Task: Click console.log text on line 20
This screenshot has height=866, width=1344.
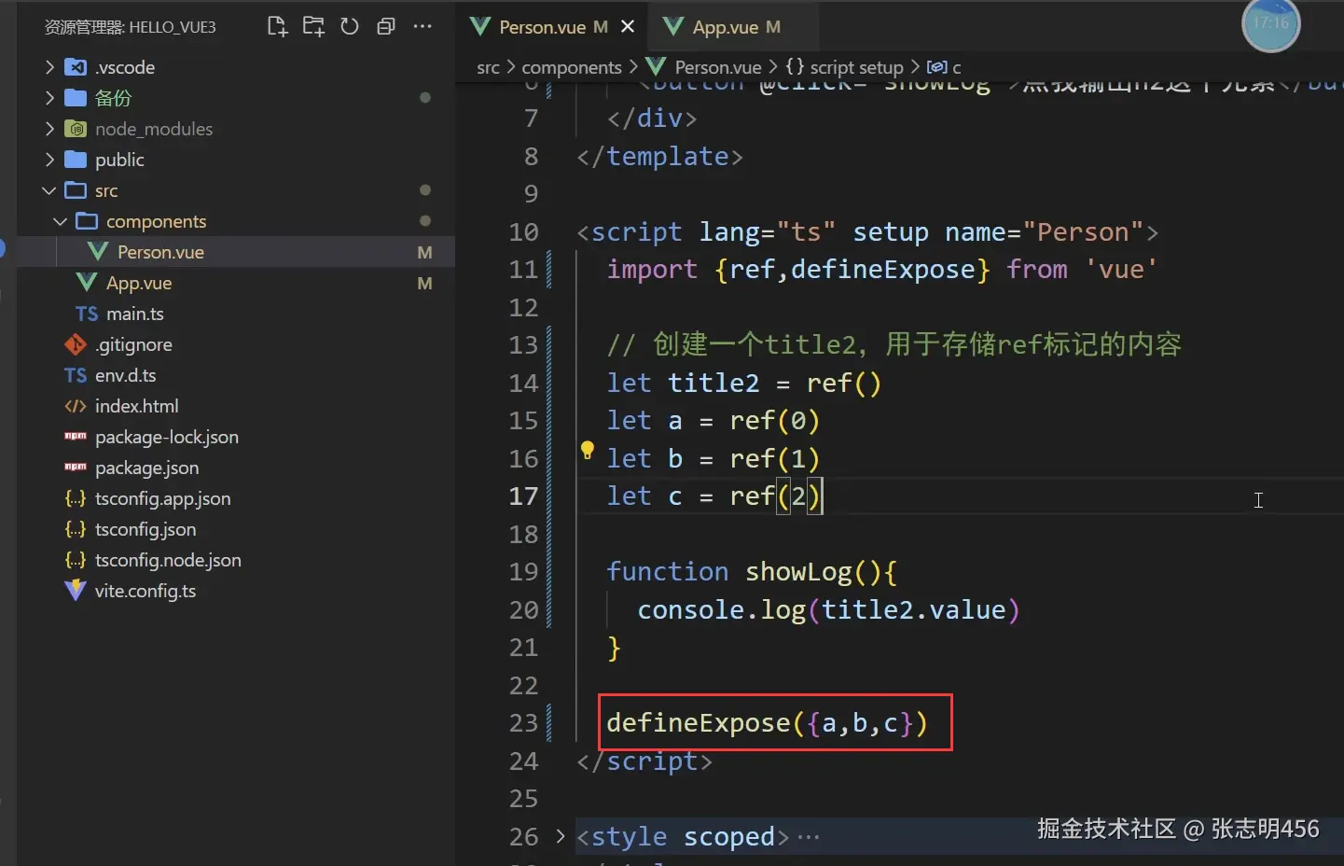Action: click(722, 610)
